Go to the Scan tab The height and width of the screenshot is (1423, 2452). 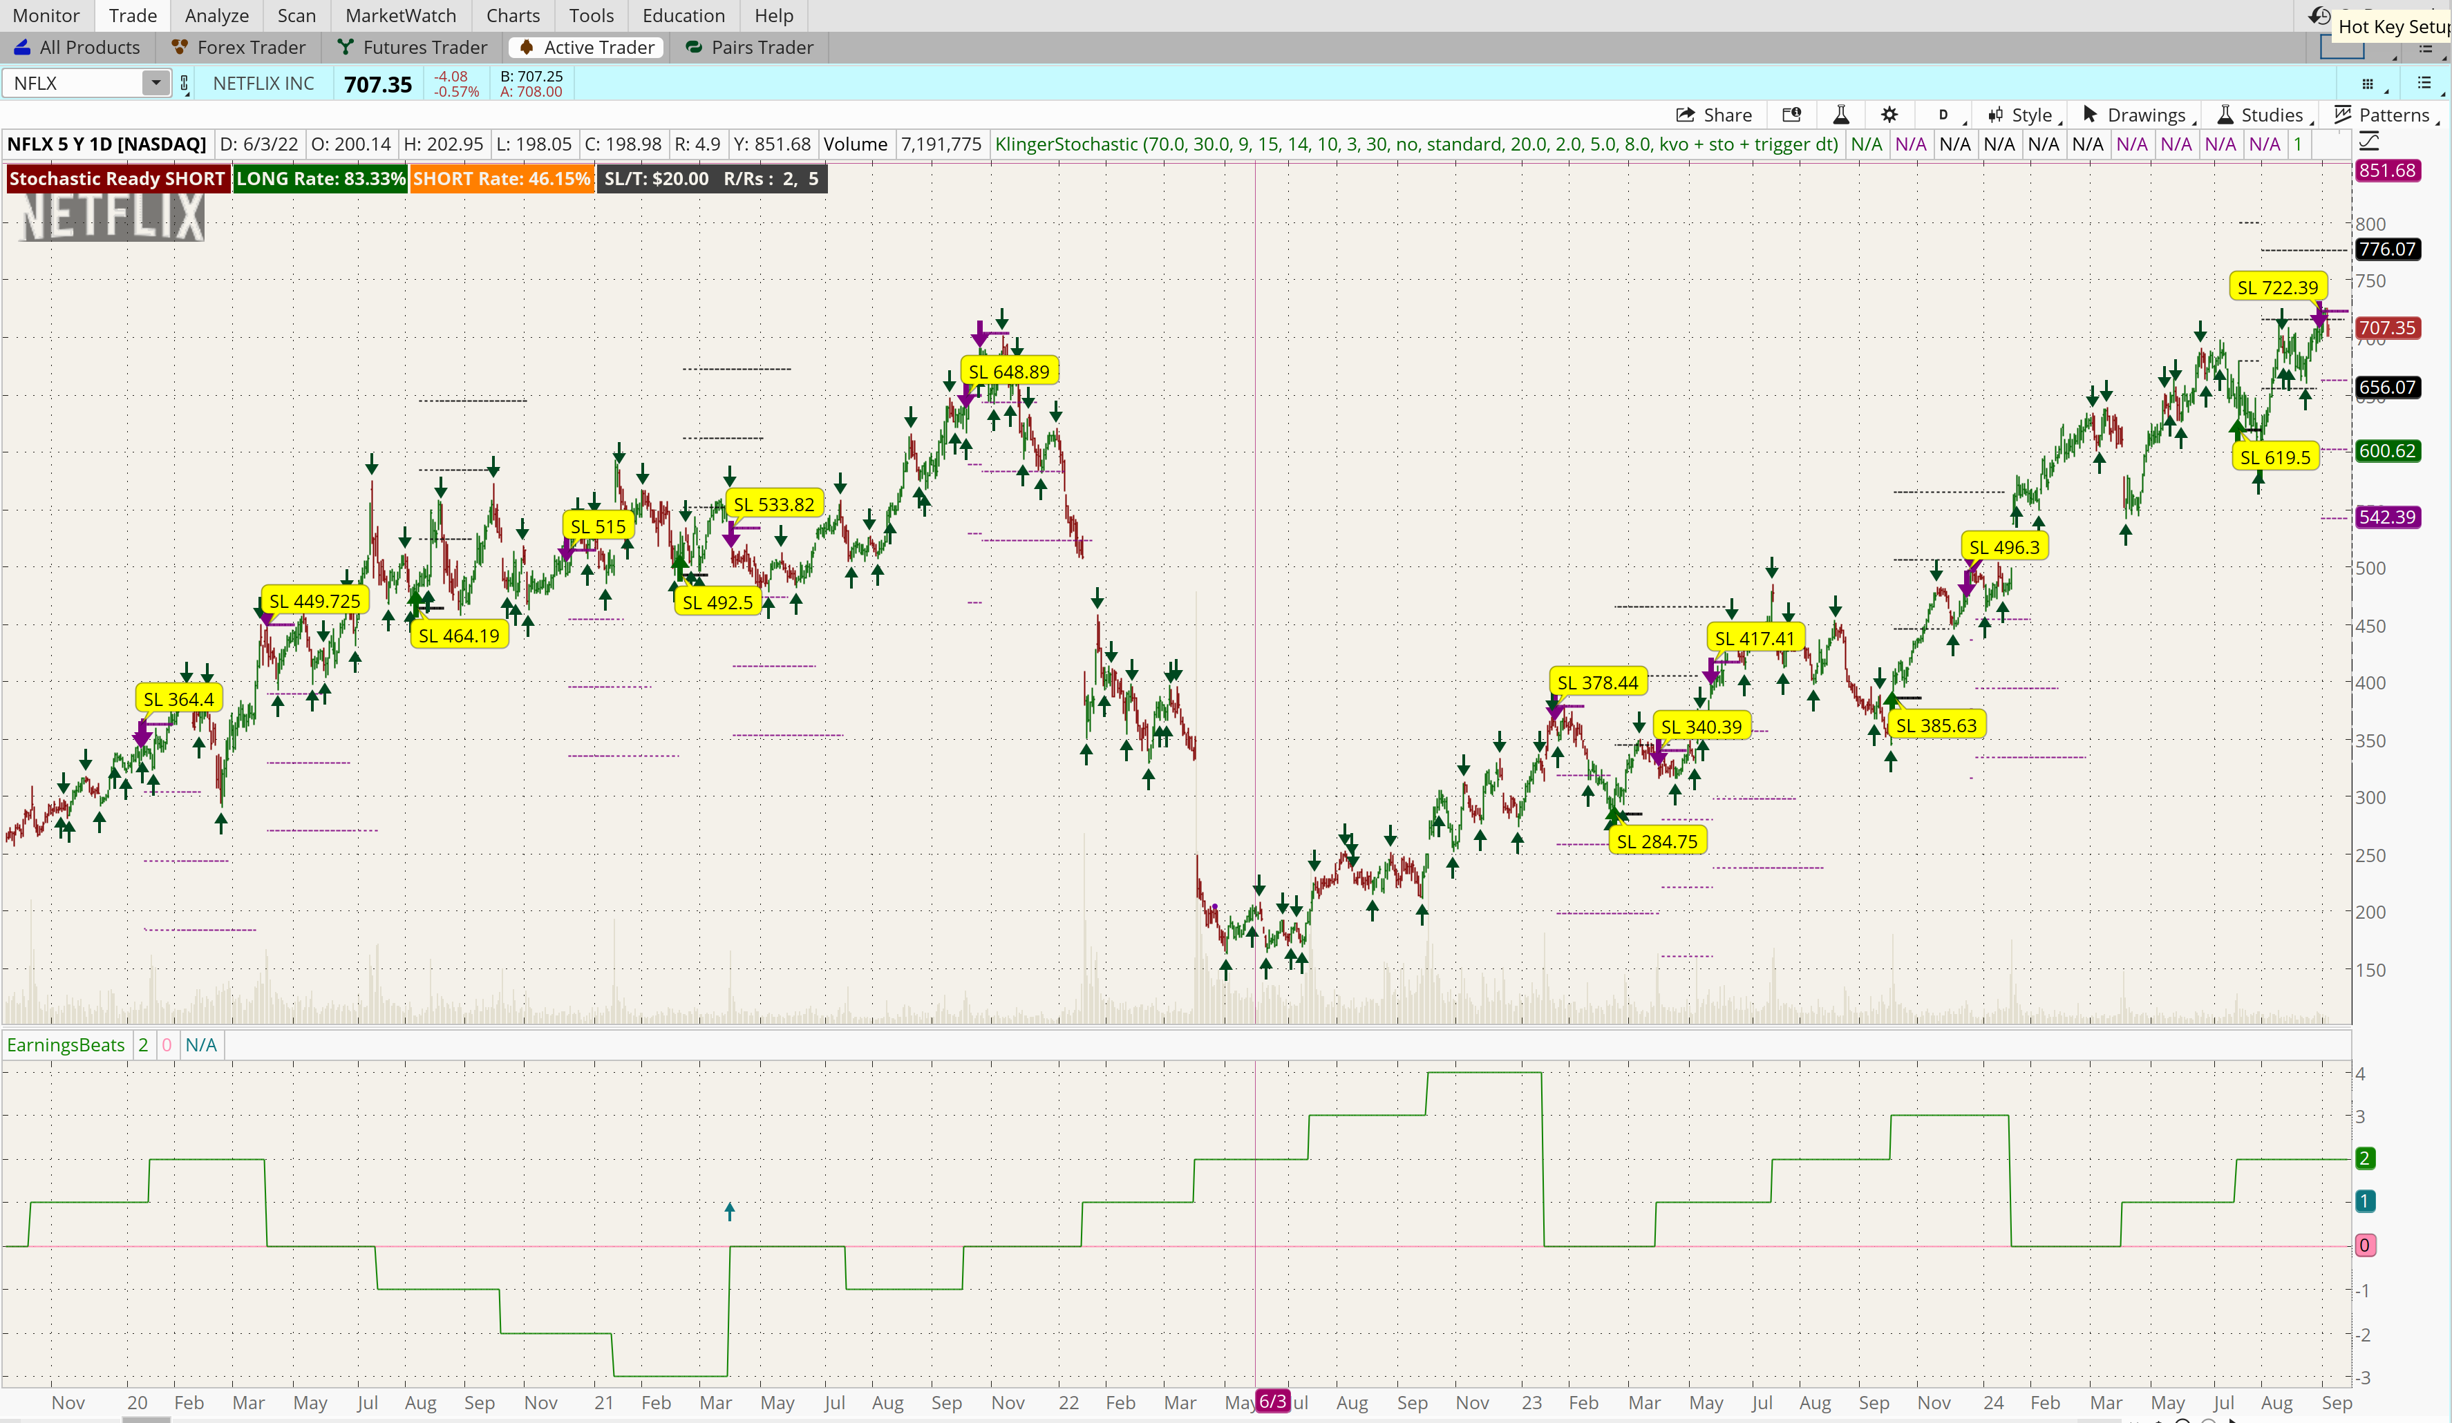(296, 16)
